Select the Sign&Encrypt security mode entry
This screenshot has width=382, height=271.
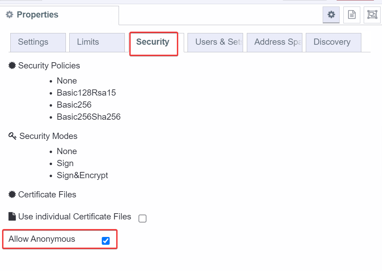82,175
